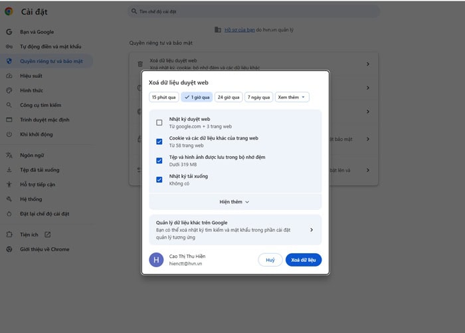The width and height of the screenshot is (465, 333).
Task: Click the Google G icon for Bạn và Google
Action: click(x=9, y=32)
